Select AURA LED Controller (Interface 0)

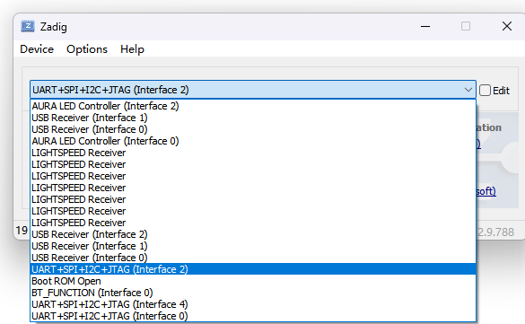click(x=253, y=141)
